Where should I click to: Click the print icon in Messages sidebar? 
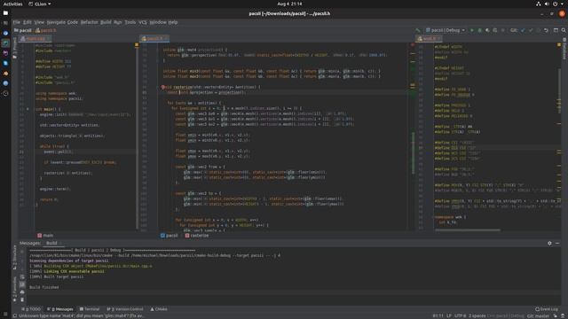pos(22,292)
